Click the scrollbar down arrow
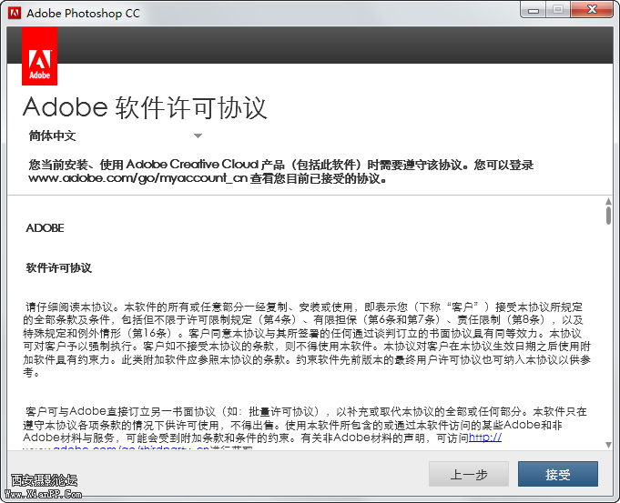 (607, 442)
